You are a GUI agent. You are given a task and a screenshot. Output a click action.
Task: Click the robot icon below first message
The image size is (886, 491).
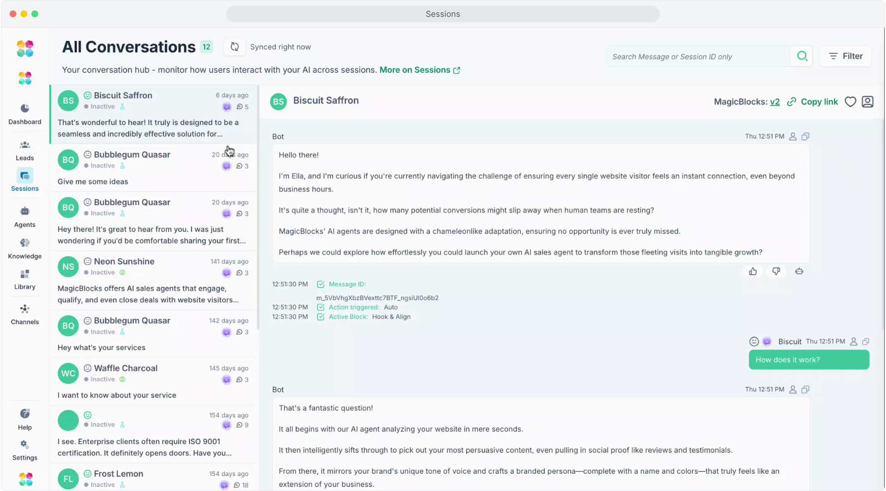pos(799,271)
